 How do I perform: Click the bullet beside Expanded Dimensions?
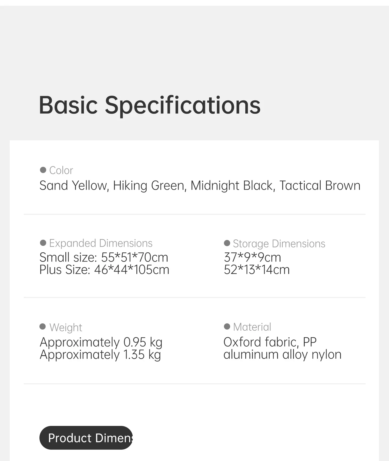point(43,243)
